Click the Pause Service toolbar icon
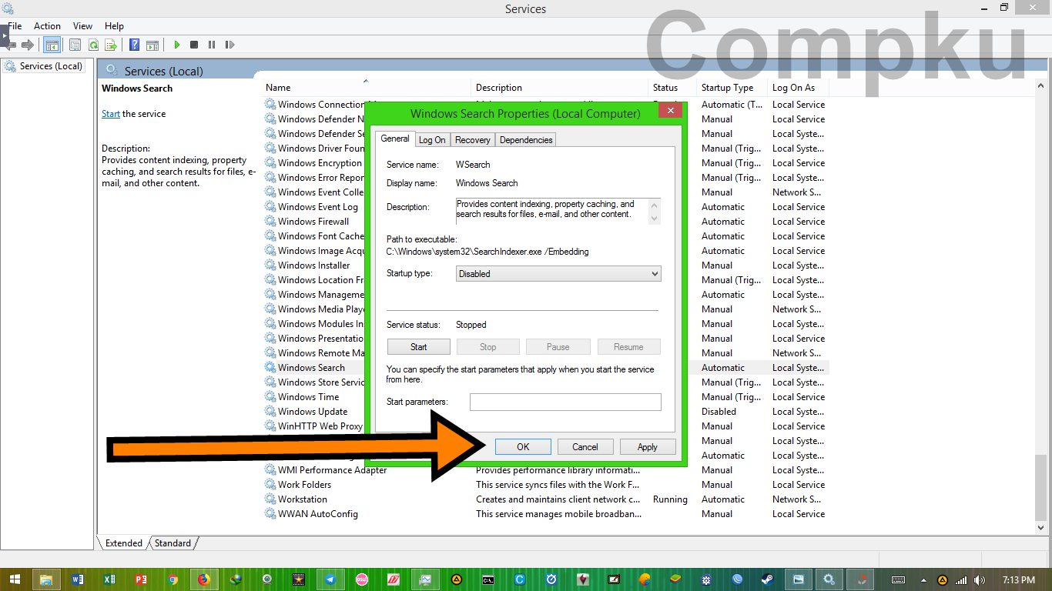Viewport: 1052px width, 591px height. (x=212, y=45)
